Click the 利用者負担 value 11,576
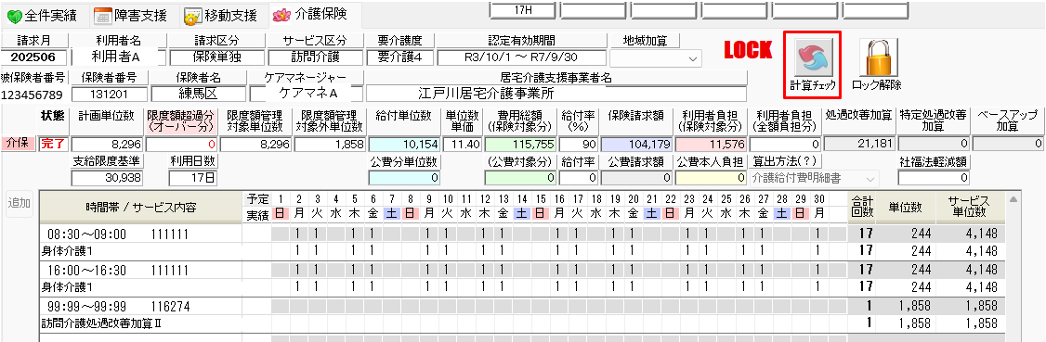This screenshot has width=1046, height=342. [711, 144]
